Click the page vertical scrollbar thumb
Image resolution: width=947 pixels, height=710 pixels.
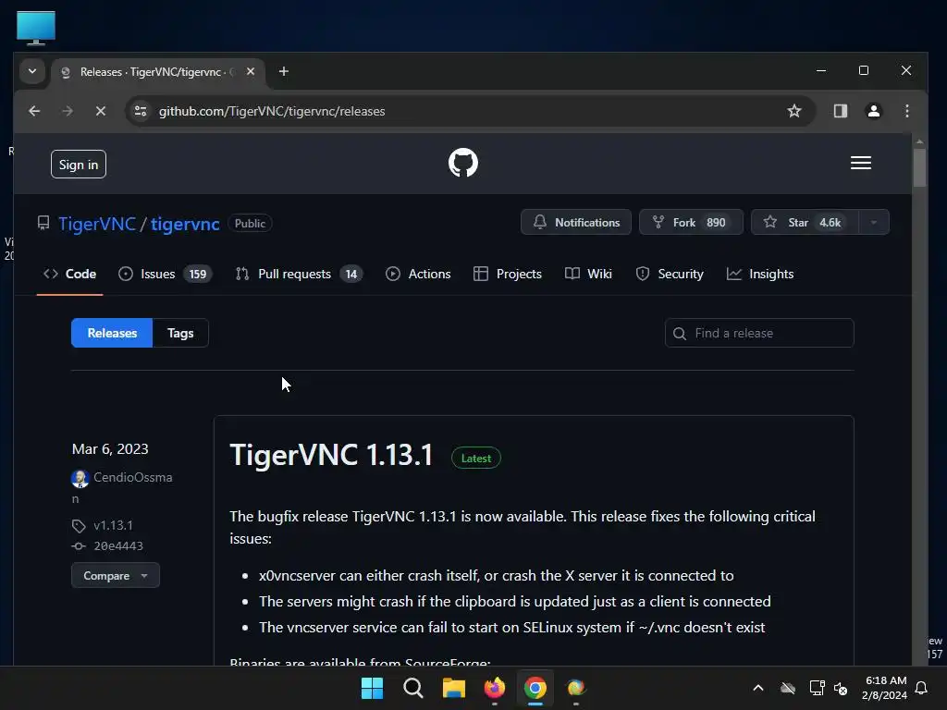(x=919, y=167)
